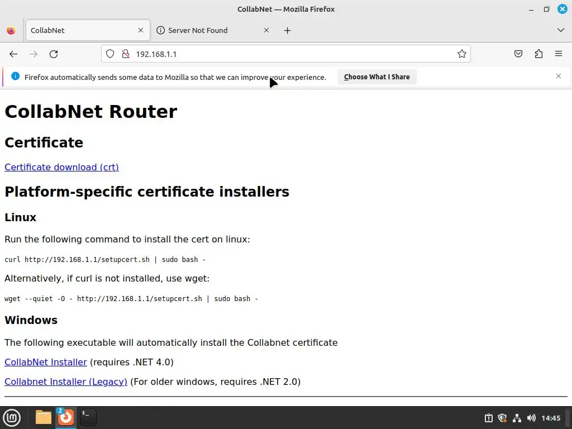Open the Firefox application menu
Screen dimensions: 572x429
click(559, 54)
